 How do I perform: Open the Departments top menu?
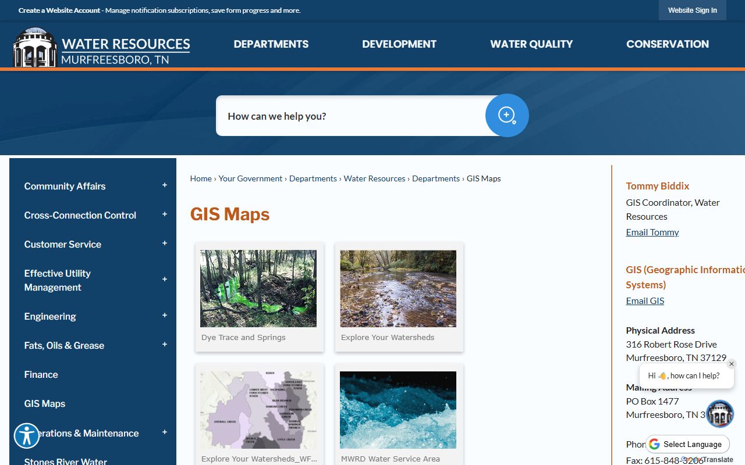(x=271, y=44)
